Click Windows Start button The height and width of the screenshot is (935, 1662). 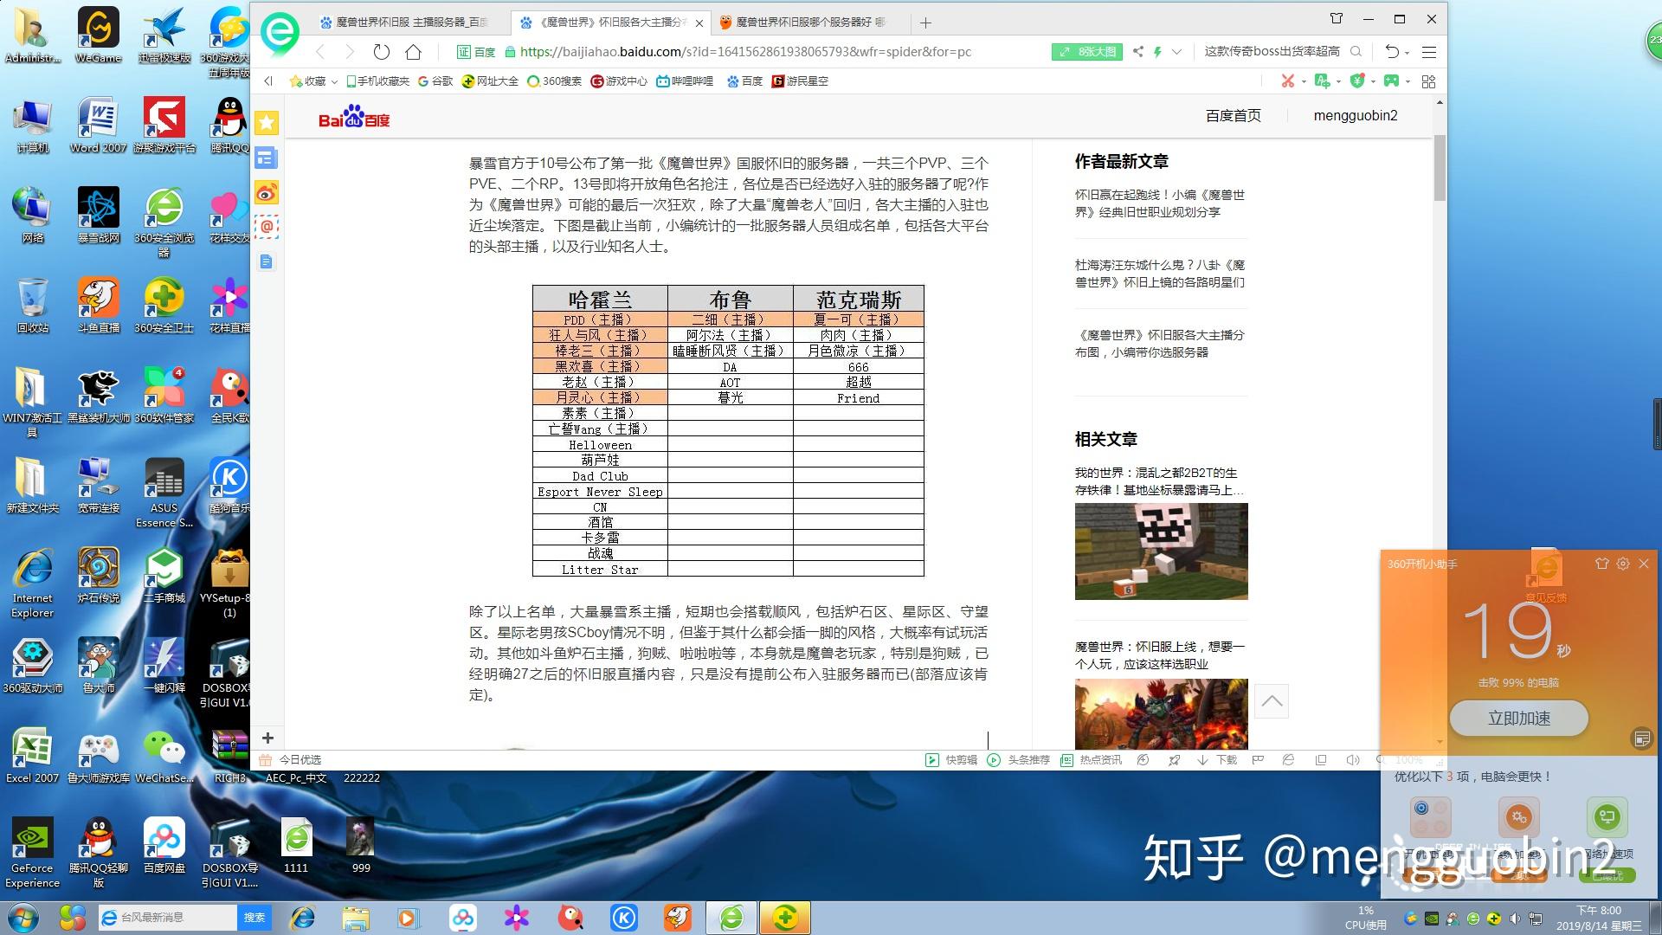[x=23, y=918]
